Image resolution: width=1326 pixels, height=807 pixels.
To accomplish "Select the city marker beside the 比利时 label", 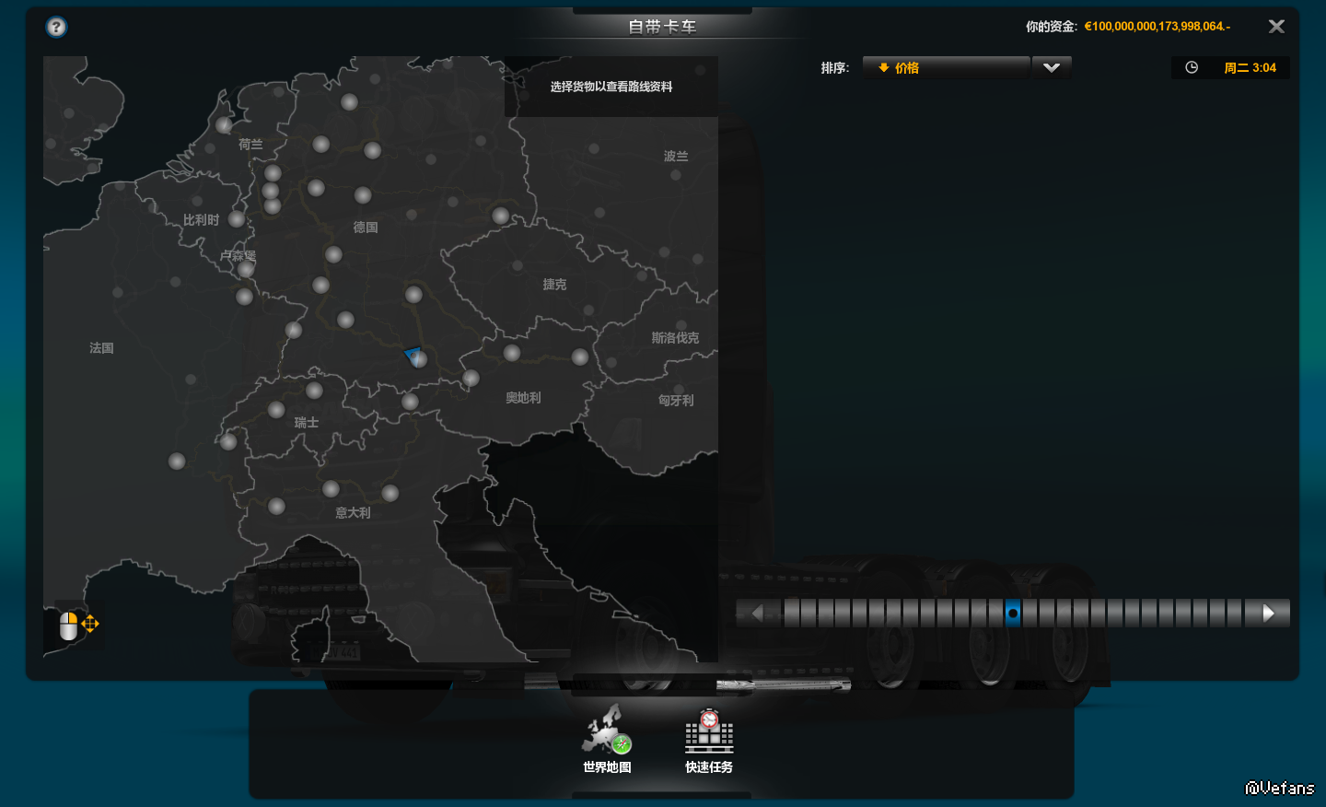I will (237, 219).
